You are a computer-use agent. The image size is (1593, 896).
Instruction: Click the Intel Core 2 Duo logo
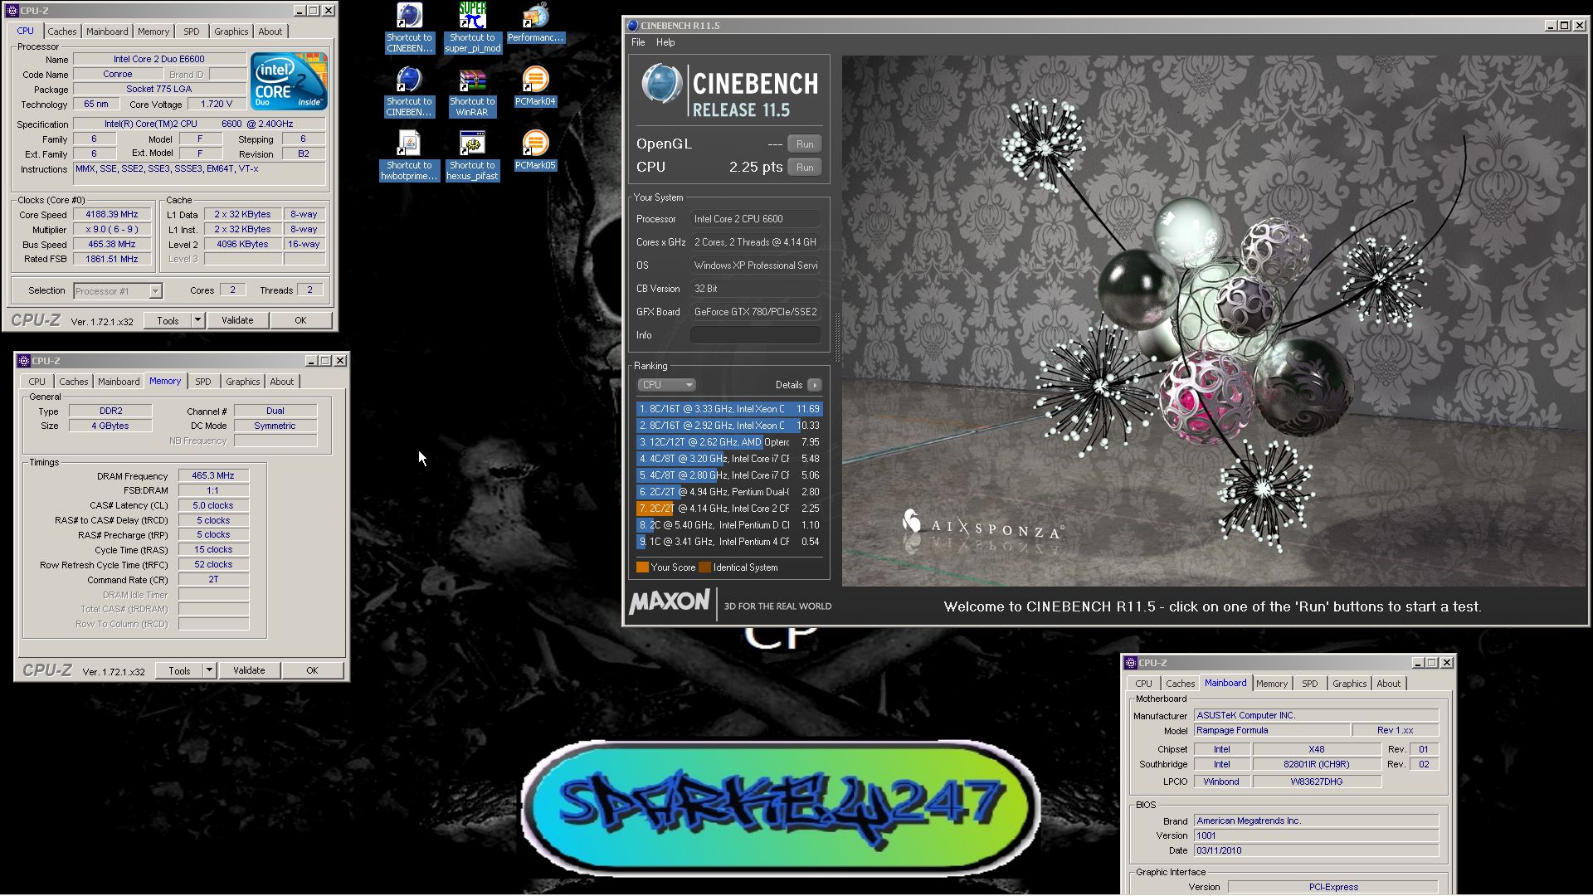289,81
